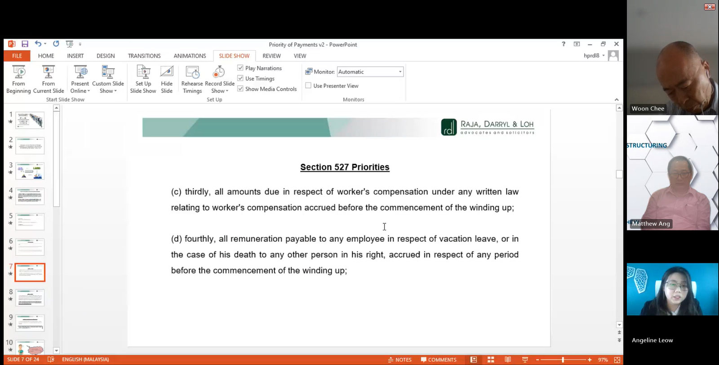Image resolution: width=719 pixels, height=365 pixels.
Task: Start Rehearse Timings
Action: 192,79
